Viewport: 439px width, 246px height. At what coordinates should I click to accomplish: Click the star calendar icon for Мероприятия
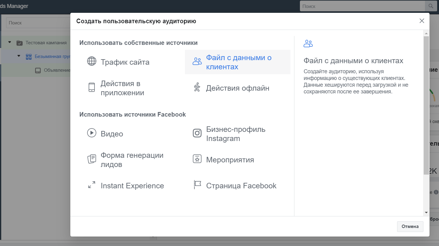pyautogui.click(x=197, y=159)
